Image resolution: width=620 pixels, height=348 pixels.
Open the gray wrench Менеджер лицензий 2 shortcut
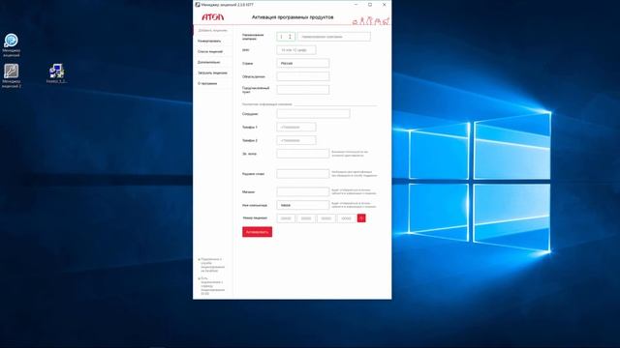click(x=11, y=75)
